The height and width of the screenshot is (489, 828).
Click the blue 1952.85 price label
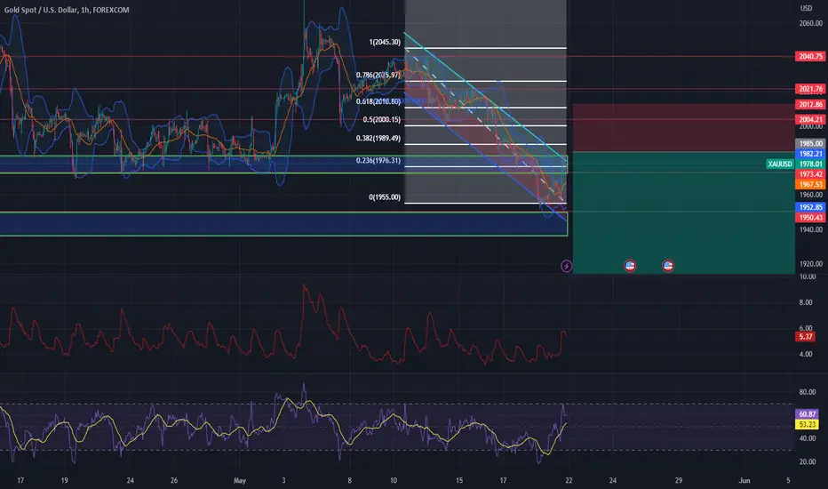[810, 207]
